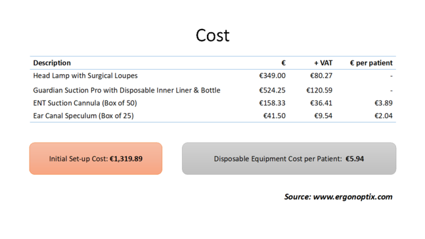Screen dimensions: 425x239
Task: Click the €41.50 price cell
Action: point(275,116)
